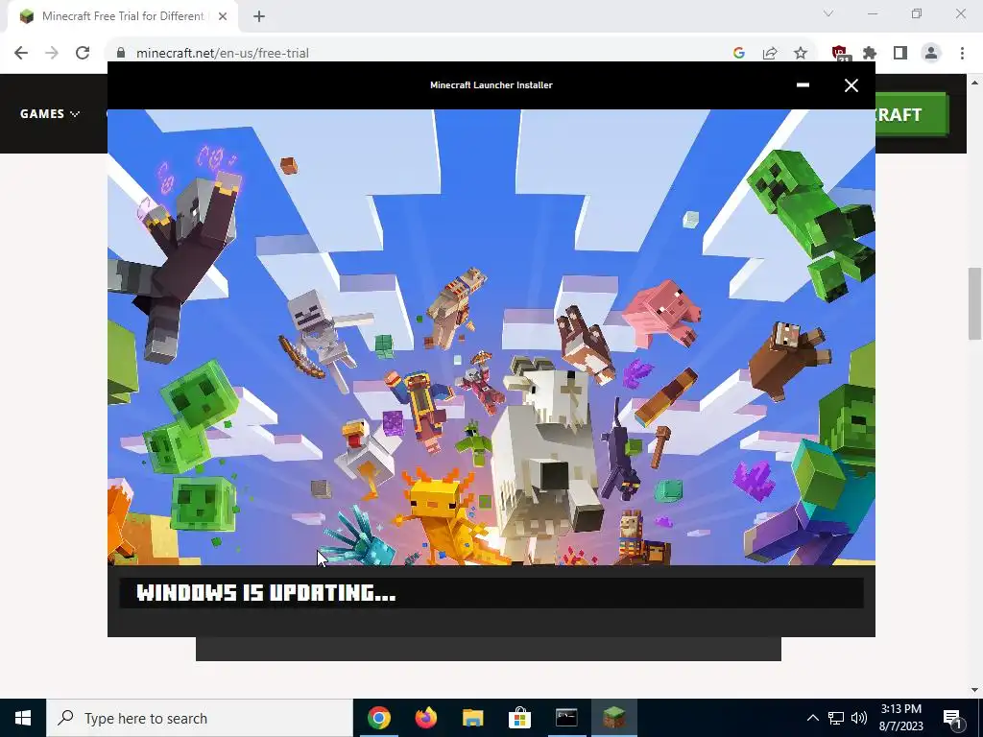Open the notification center icon

[x=952, y=718]
